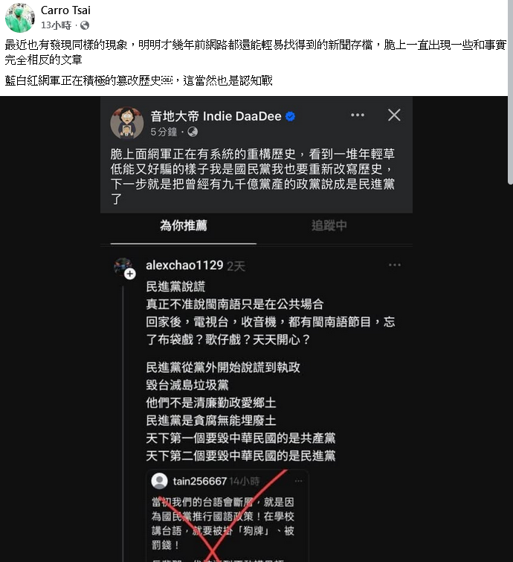513x562 pixels.
Task: Open Carro Tsai's profile picture
Action: pyautogui.click(x=19, y=18)
